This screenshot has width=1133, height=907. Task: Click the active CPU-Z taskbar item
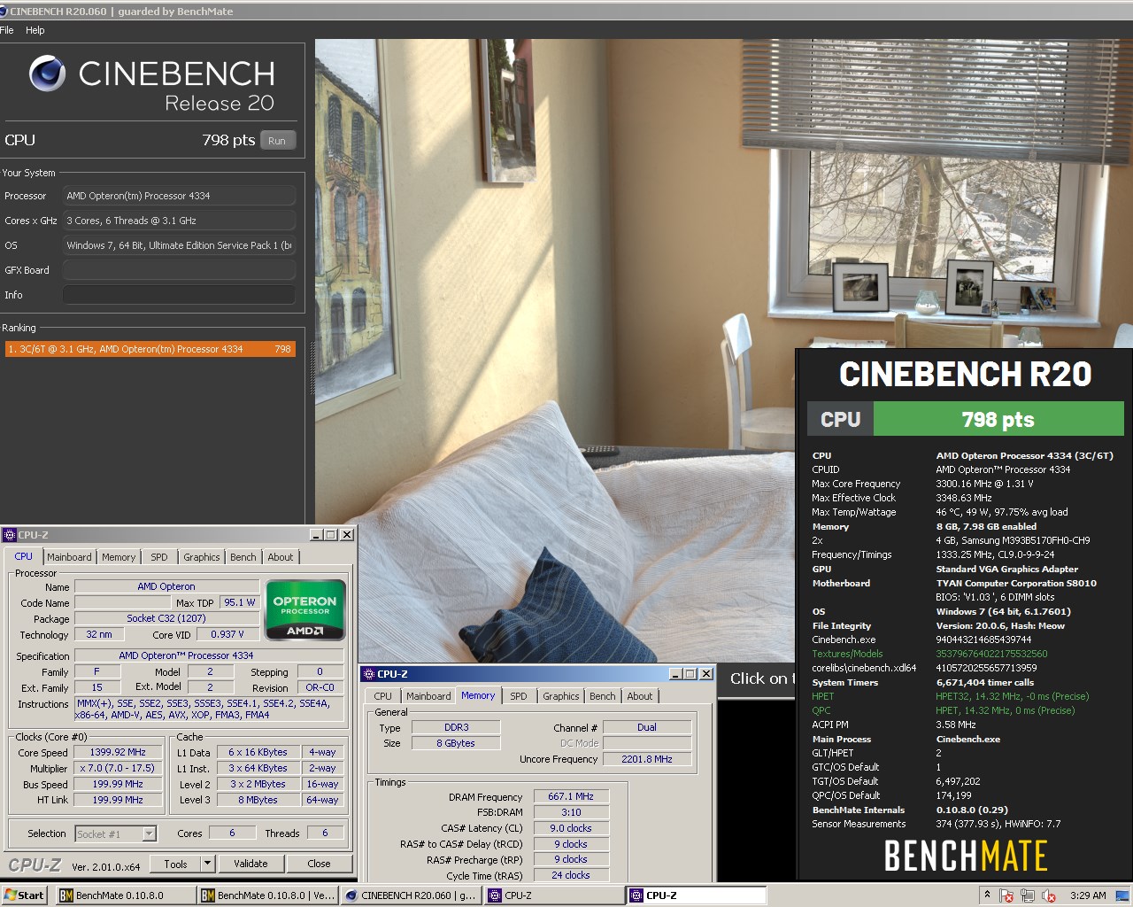coord(697,895)
